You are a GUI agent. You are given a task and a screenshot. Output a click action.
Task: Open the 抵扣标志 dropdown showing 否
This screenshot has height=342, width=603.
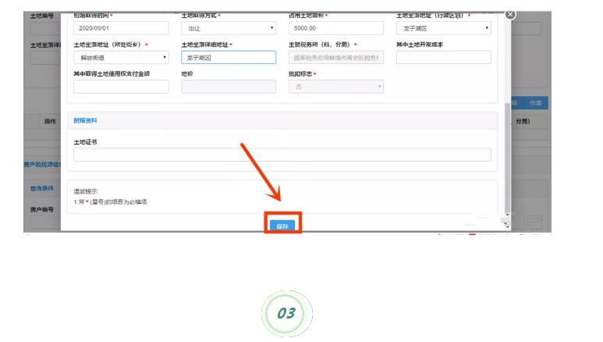point(336,87)
